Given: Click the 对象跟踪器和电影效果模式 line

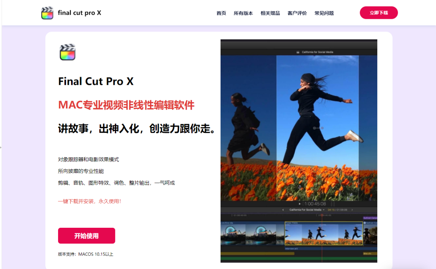Looking at the screenshot, I should coord(88,159).
